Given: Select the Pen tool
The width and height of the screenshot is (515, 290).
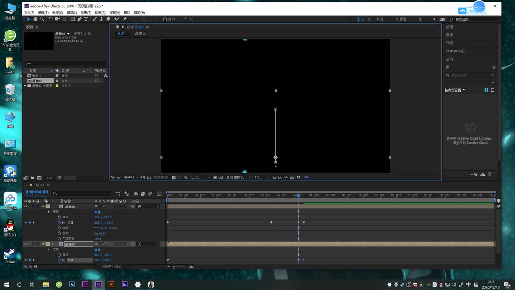Looking at the screenshot, I should tap(80, 19).
